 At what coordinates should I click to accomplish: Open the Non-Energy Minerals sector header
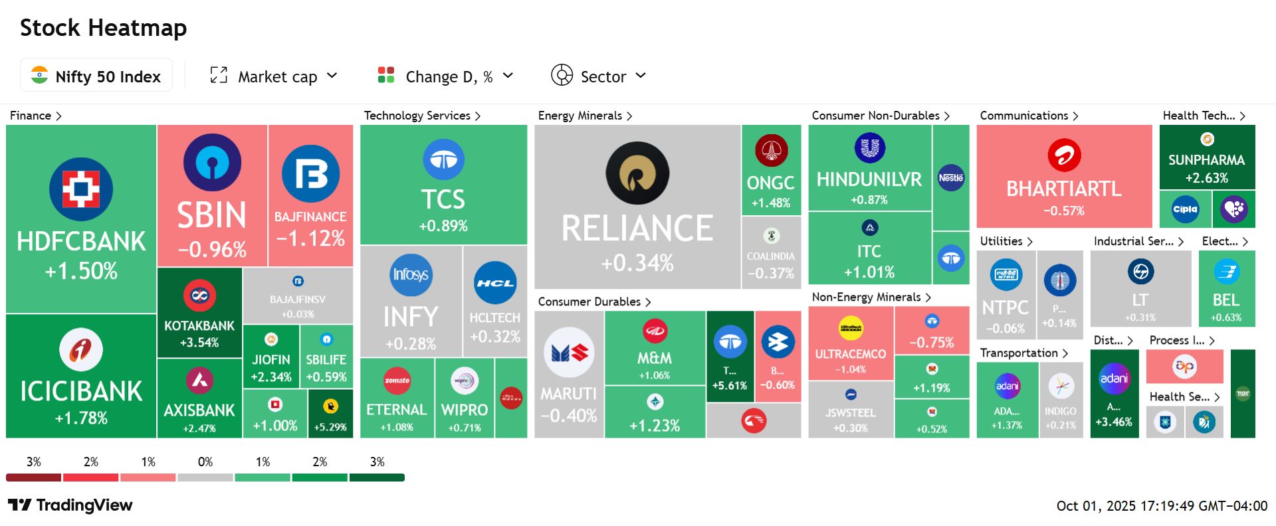(871, 297)
